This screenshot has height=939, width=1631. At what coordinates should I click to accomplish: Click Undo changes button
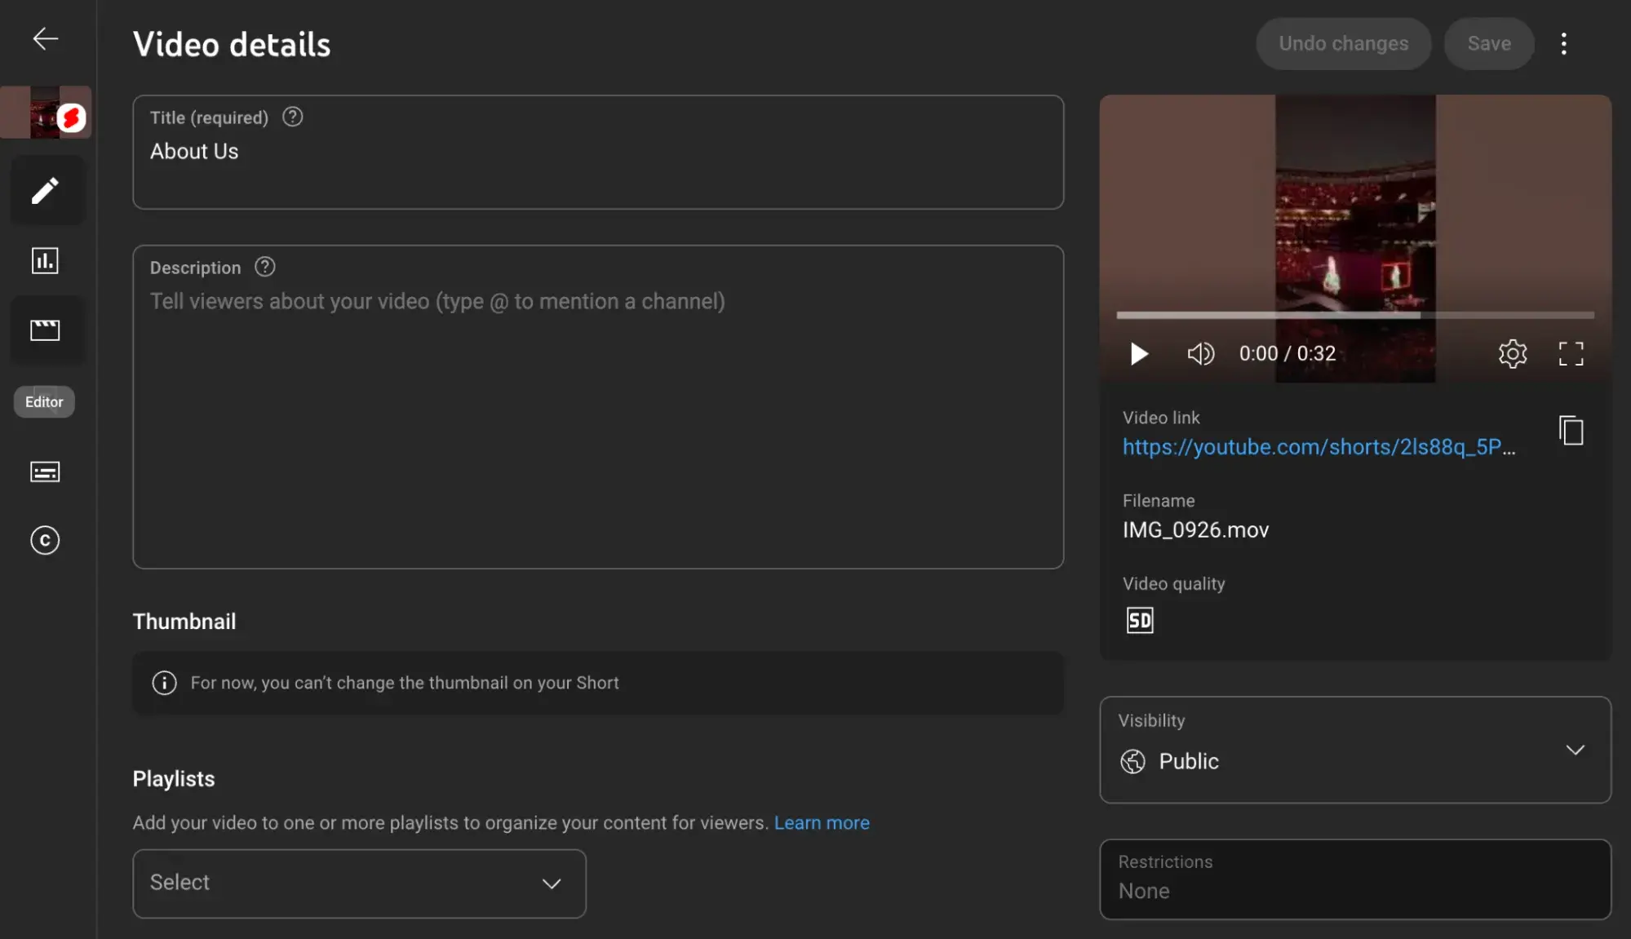(1343, 42)
